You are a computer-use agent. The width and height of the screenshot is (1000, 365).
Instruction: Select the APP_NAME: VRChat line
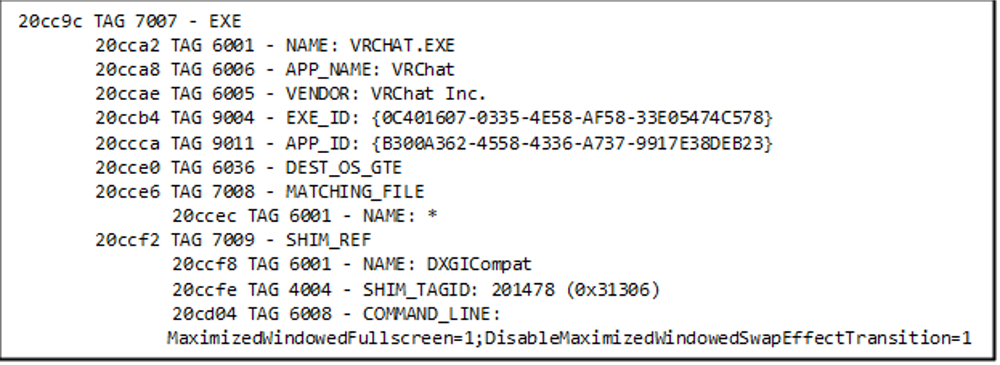coord(275,70)
